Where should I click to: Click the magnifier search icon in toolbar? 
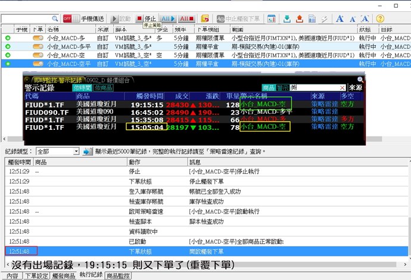click(55, 18)
